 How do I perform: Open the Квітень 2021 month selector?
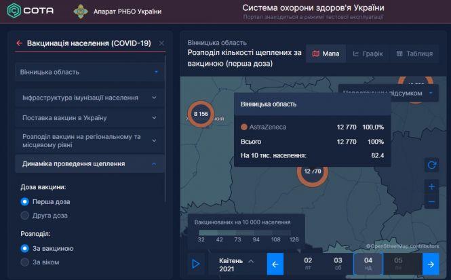(236, 264)
